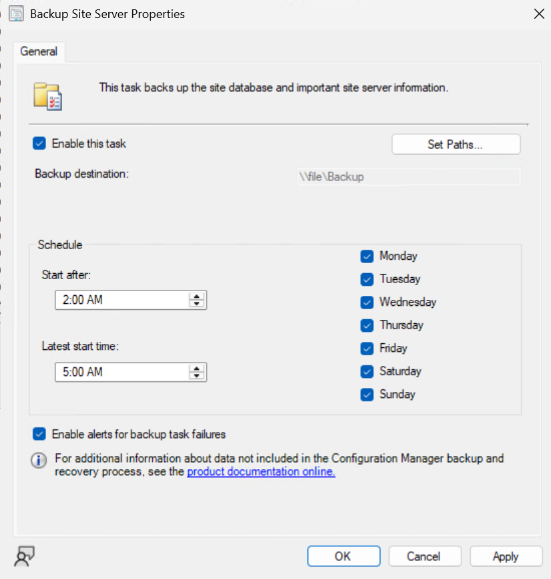
Task: Uncheck Sunday in the schedule
Action: coord(367,395)
